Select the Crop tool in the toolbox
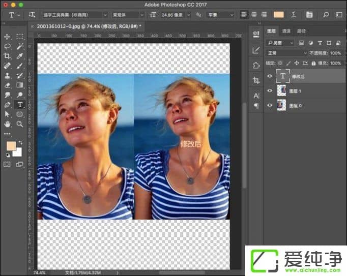Image resolution: width=347 pixels, height=276 pixels. click(x=7, y=56)
